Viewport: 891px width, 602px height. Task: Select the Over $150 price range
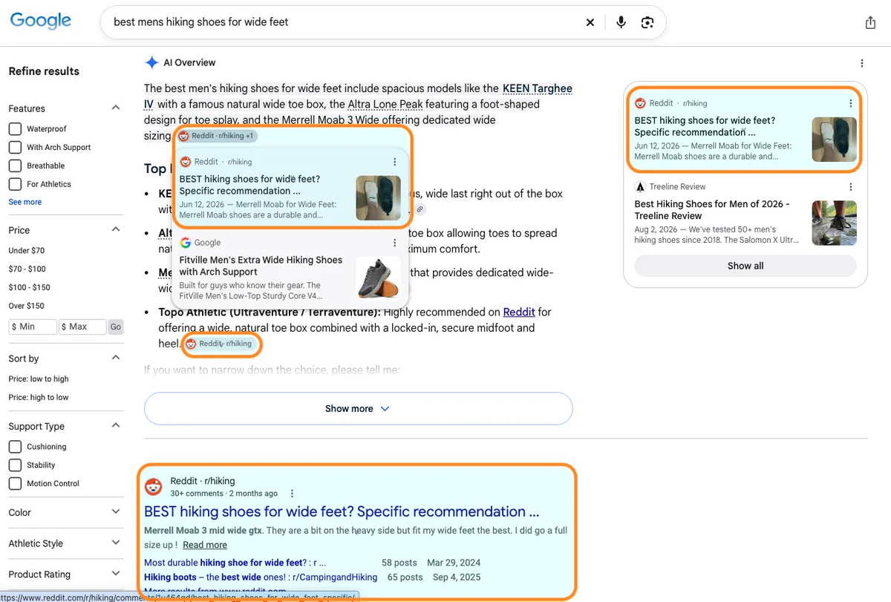pos(27,306)
